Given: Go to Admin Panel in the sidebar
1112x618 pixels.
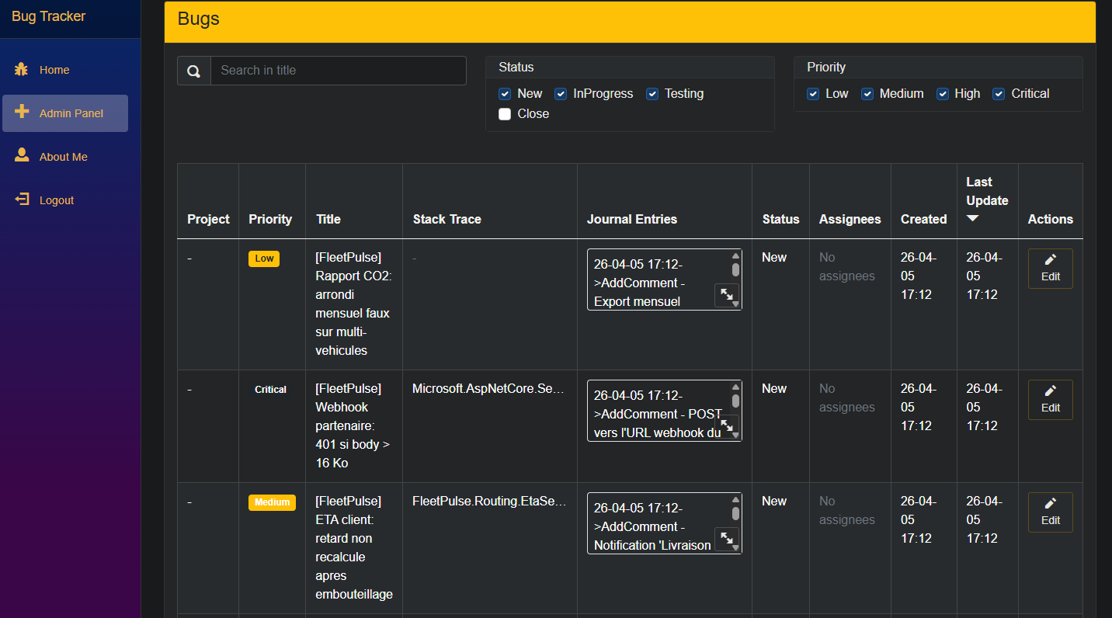Looking at the screenshot, I should pos(65,113).
